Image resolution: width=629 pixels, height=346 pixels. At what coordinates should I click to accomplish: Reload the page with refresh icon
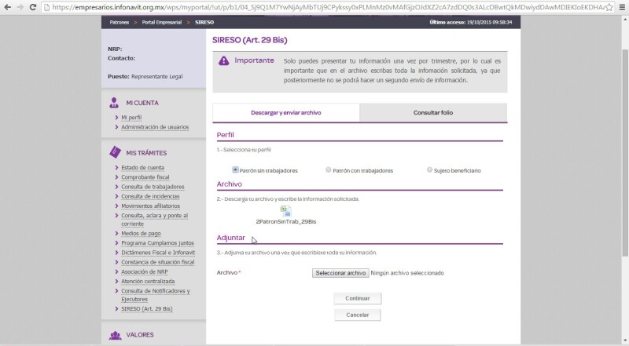(x=33, y=7)
